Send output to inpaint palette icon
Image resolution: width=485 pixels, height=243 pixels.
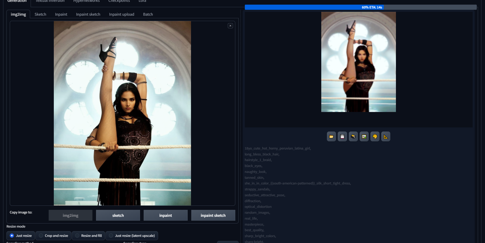point(375,136)
